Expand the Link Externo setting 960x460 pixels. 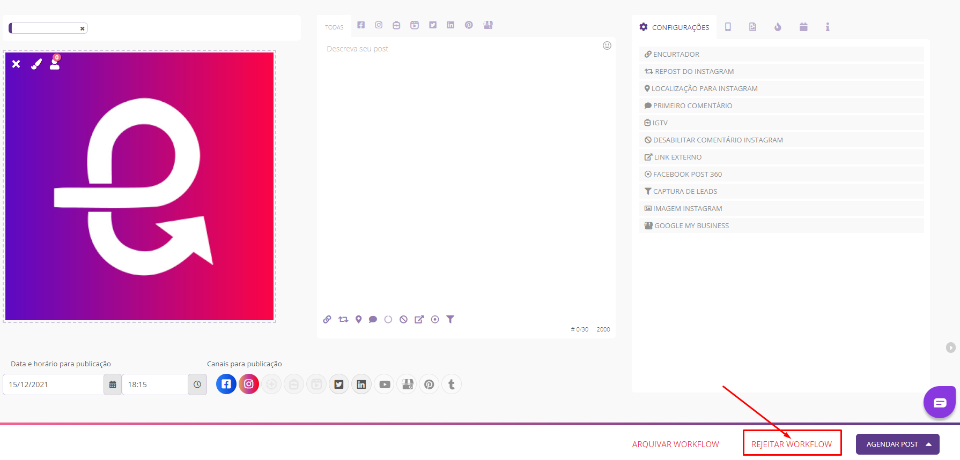pos(781,157)
